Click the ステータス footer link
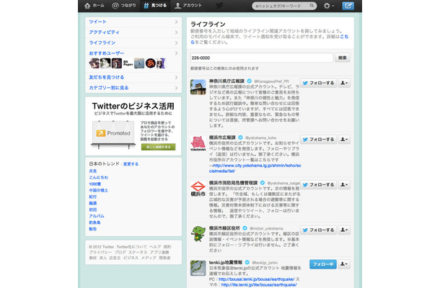440x288 pixels. (138, 252)
